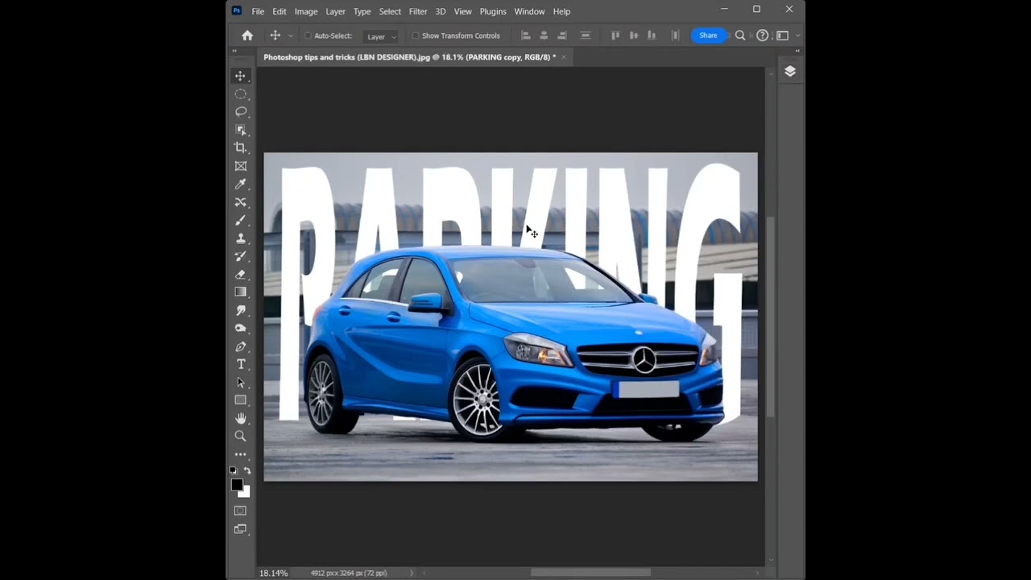This screenshot has width=1031, height=580.
Task: Align vertical centers in options bar
Action: point(633,35)
